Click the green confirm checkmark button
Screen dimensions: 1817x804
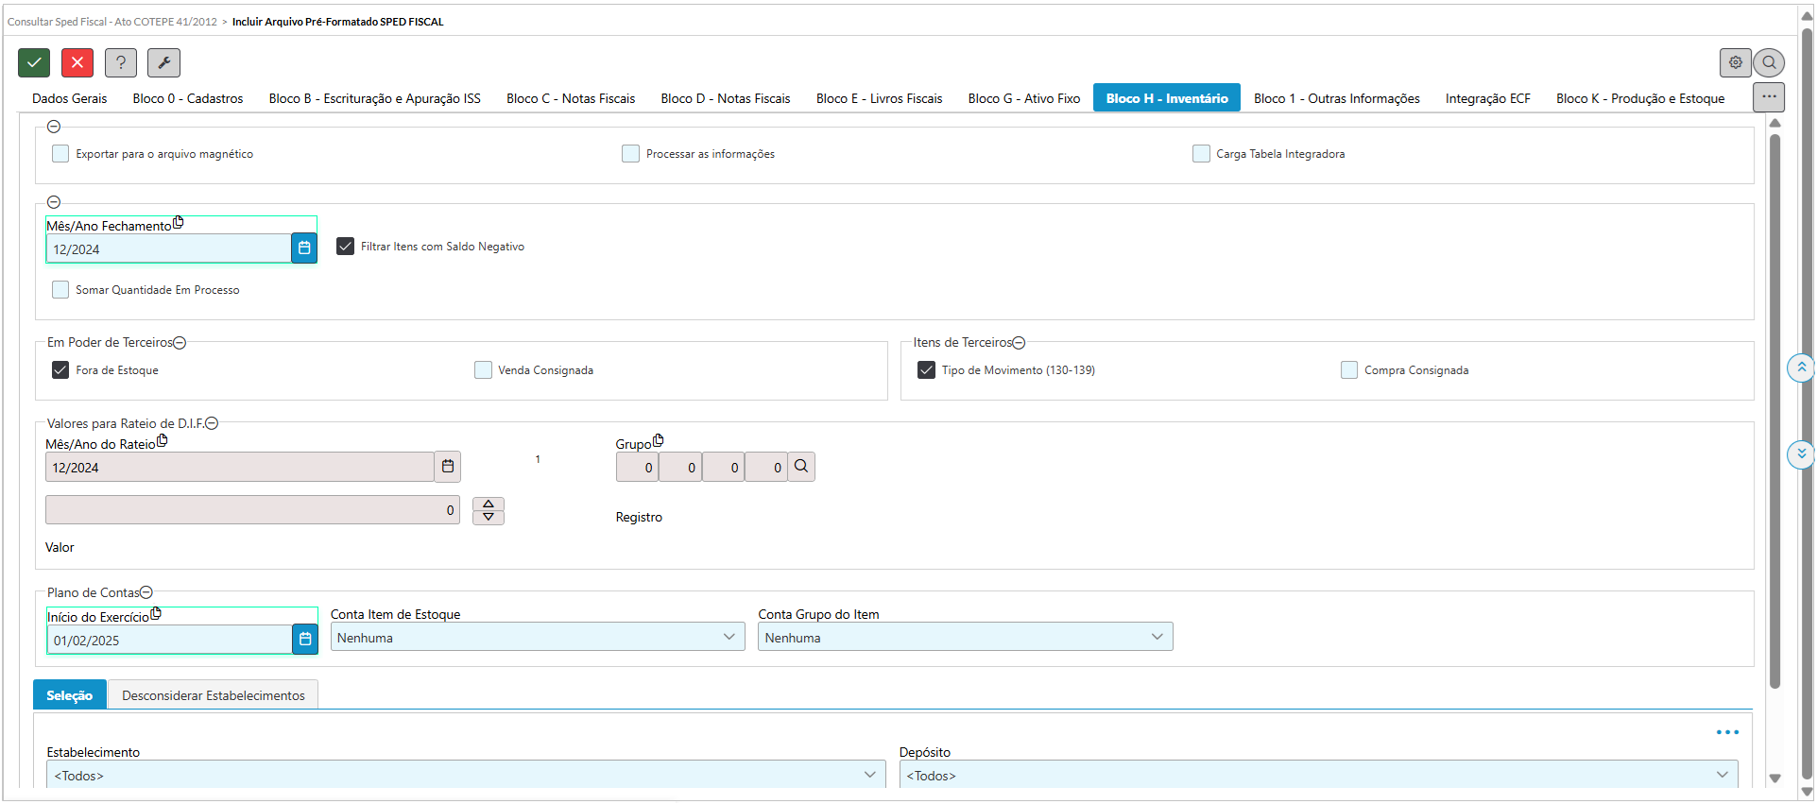click(x=34, y=62)
